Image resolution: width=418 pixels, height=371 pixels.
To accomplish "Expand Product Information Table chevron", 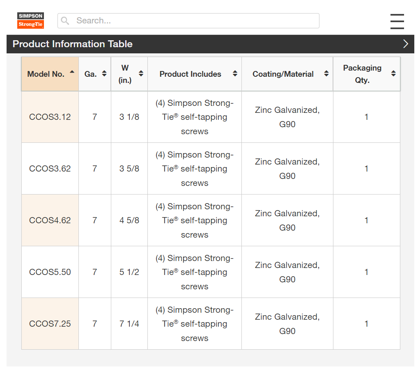I will [x=405, y=44].
